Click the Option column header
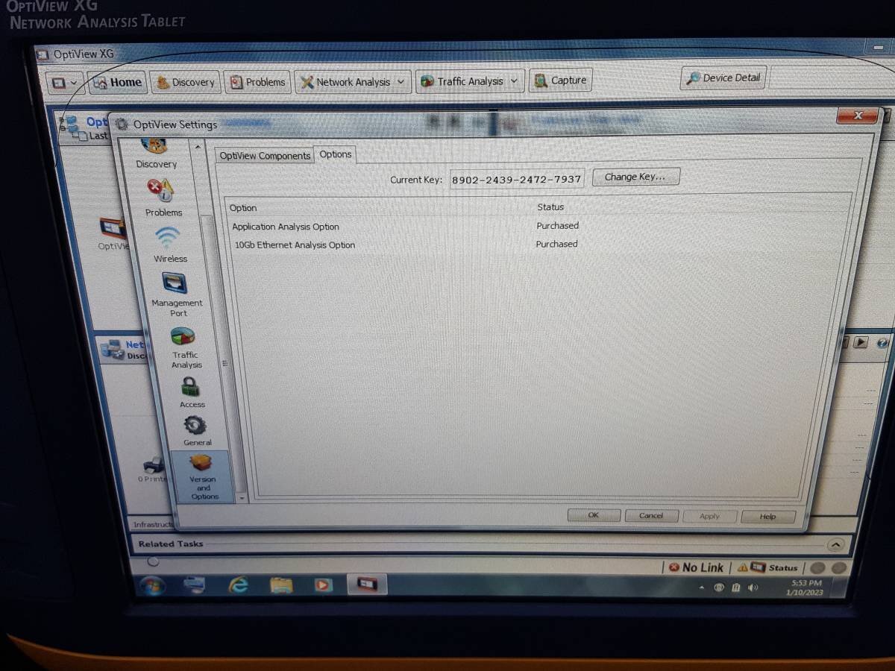Screen dimensions: 895x671 click(243, 208)
